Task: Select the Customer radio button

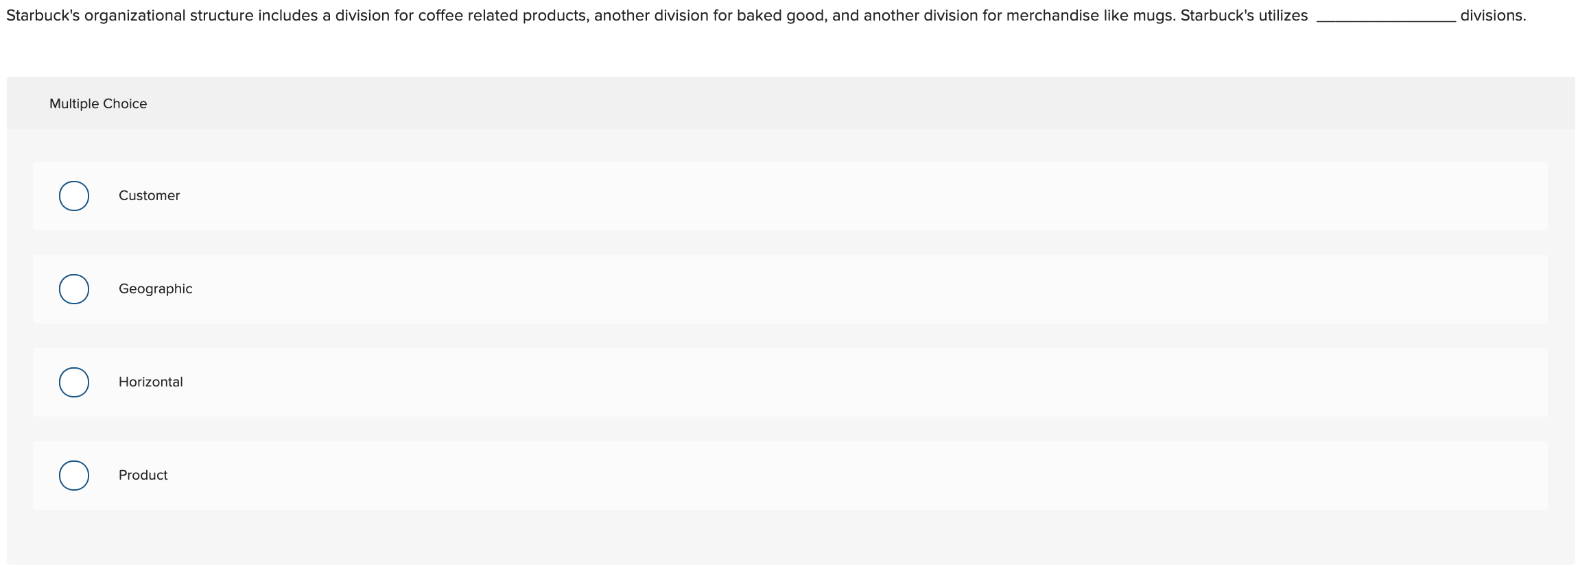Action: [x=74, y=195]
